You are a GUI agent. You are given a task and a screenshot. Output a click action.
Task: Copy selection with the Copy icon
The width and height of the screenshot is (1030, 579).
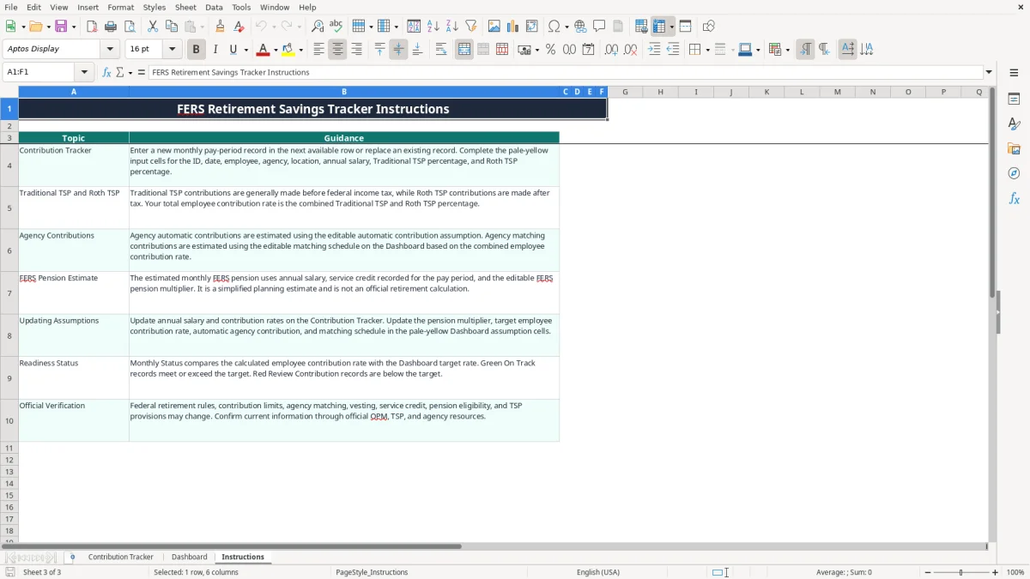(x=172, y=27)
